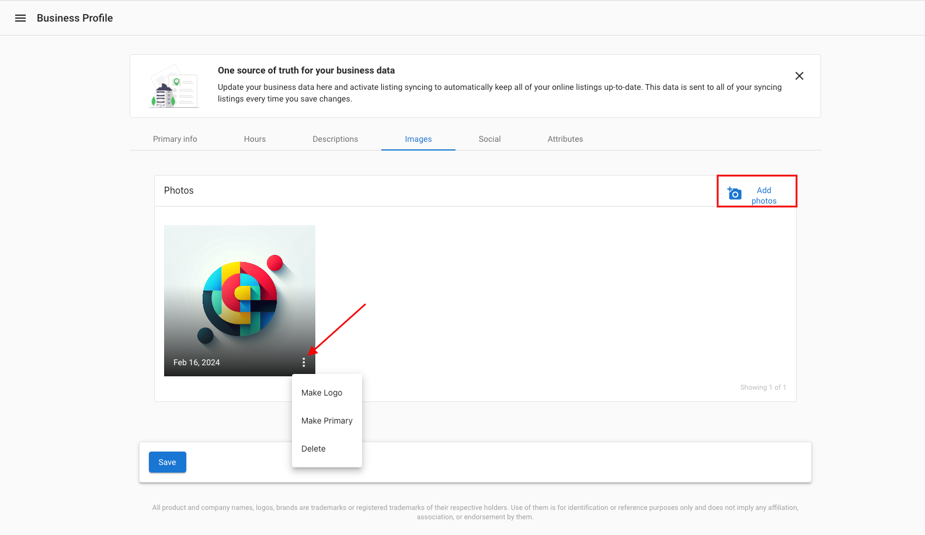Click the camera add photos icon
The image size is (925, 535).
click(735, 193)
